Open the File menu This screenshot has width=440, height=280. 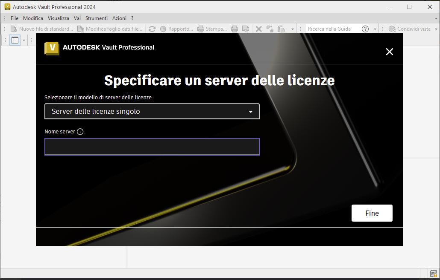15,18
